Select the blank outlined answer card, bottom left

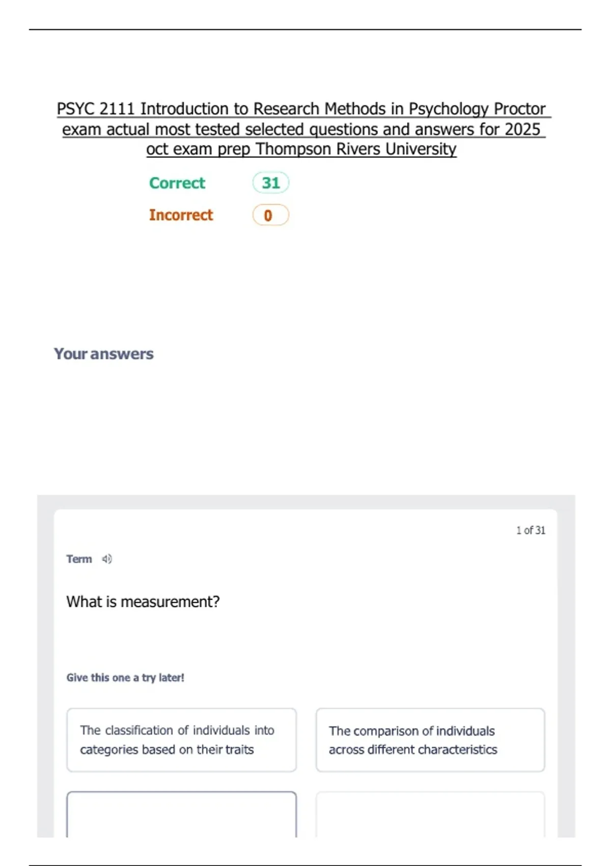click(181, 814)
